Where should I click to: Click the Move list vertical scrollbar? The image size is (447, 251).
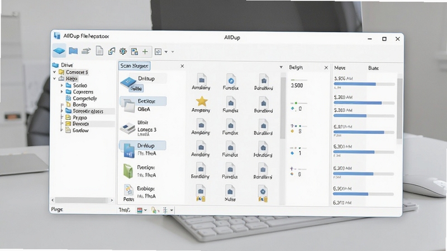click(400, 109)
